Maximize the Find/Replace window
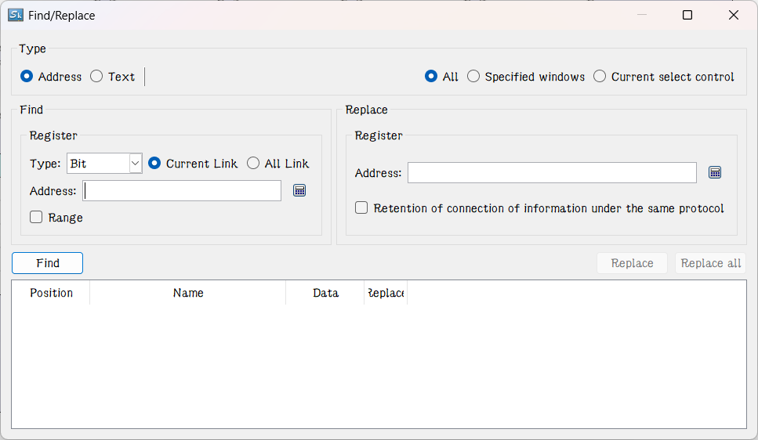 [687, 15]
